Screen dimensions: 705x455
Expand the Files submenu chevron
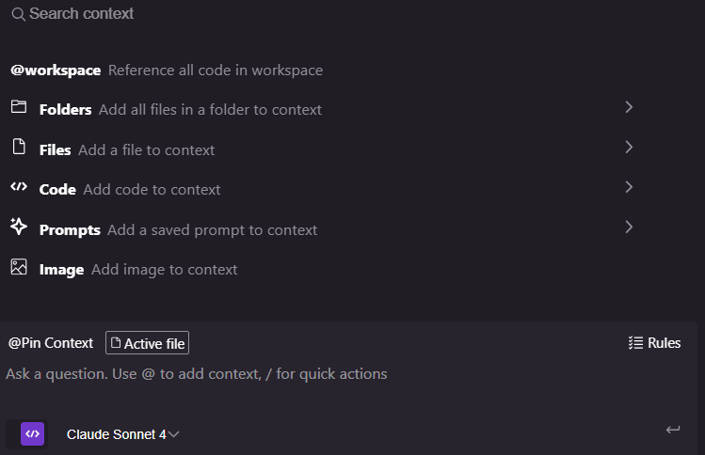click(629, 147)
